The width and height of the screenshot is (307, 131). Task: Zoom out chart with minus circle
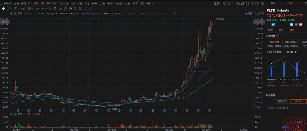click(x=259, y=14)
